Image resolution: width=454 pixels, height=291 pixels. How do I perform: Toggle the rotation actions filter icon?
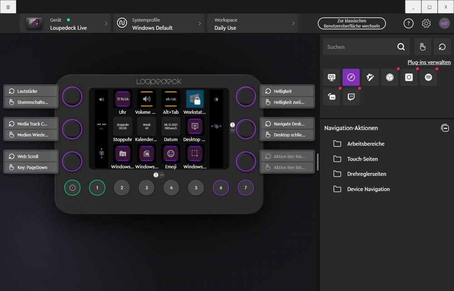(442, 47)
